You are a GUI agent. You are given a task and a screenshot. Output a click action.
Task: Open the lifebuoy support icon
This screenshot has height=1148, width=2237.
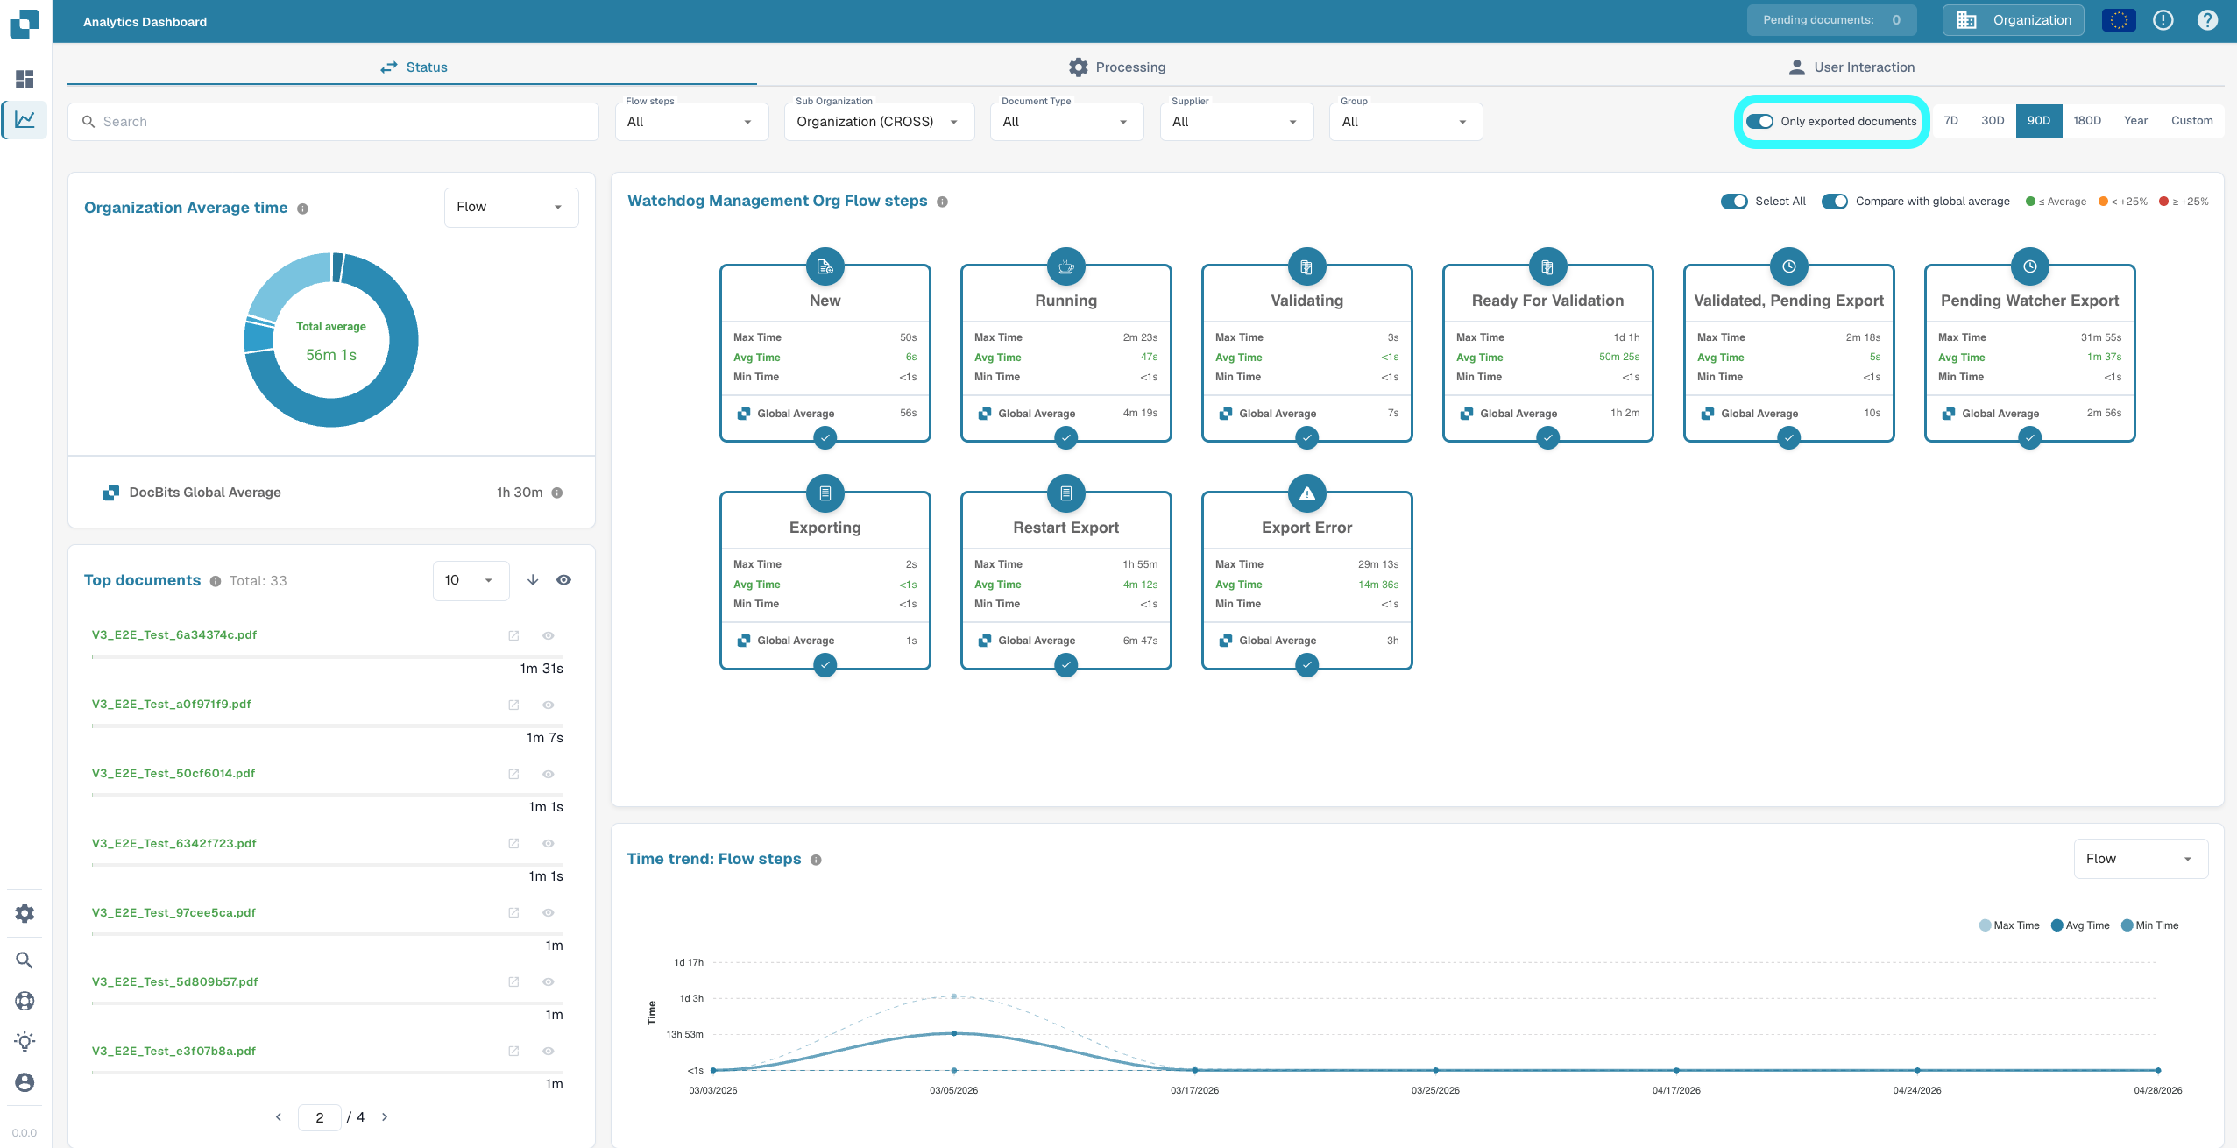click(x=25, y=1001)
